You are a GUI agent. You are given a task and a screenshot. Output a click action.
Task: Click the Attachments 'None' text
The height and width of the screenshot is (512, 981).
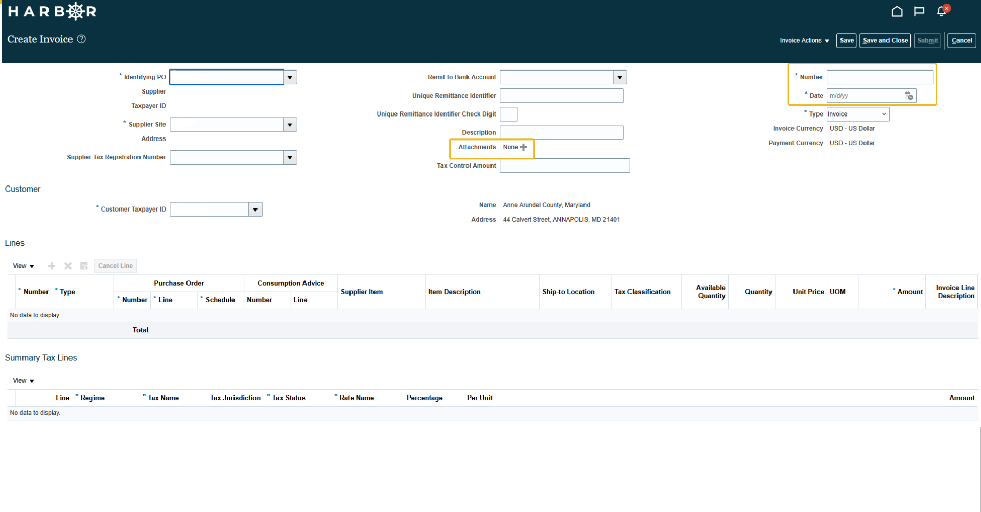(x=510, y=147)
